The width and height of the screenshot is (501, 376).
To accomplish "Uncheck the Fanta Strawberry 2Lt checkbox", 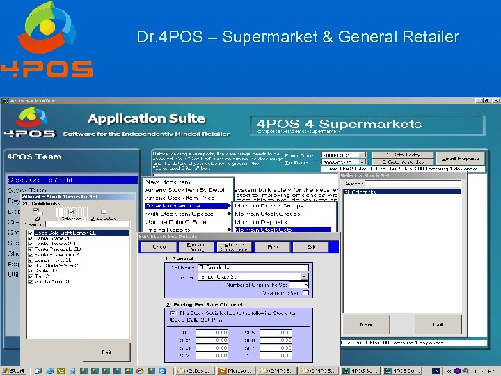I will [31, 255].
